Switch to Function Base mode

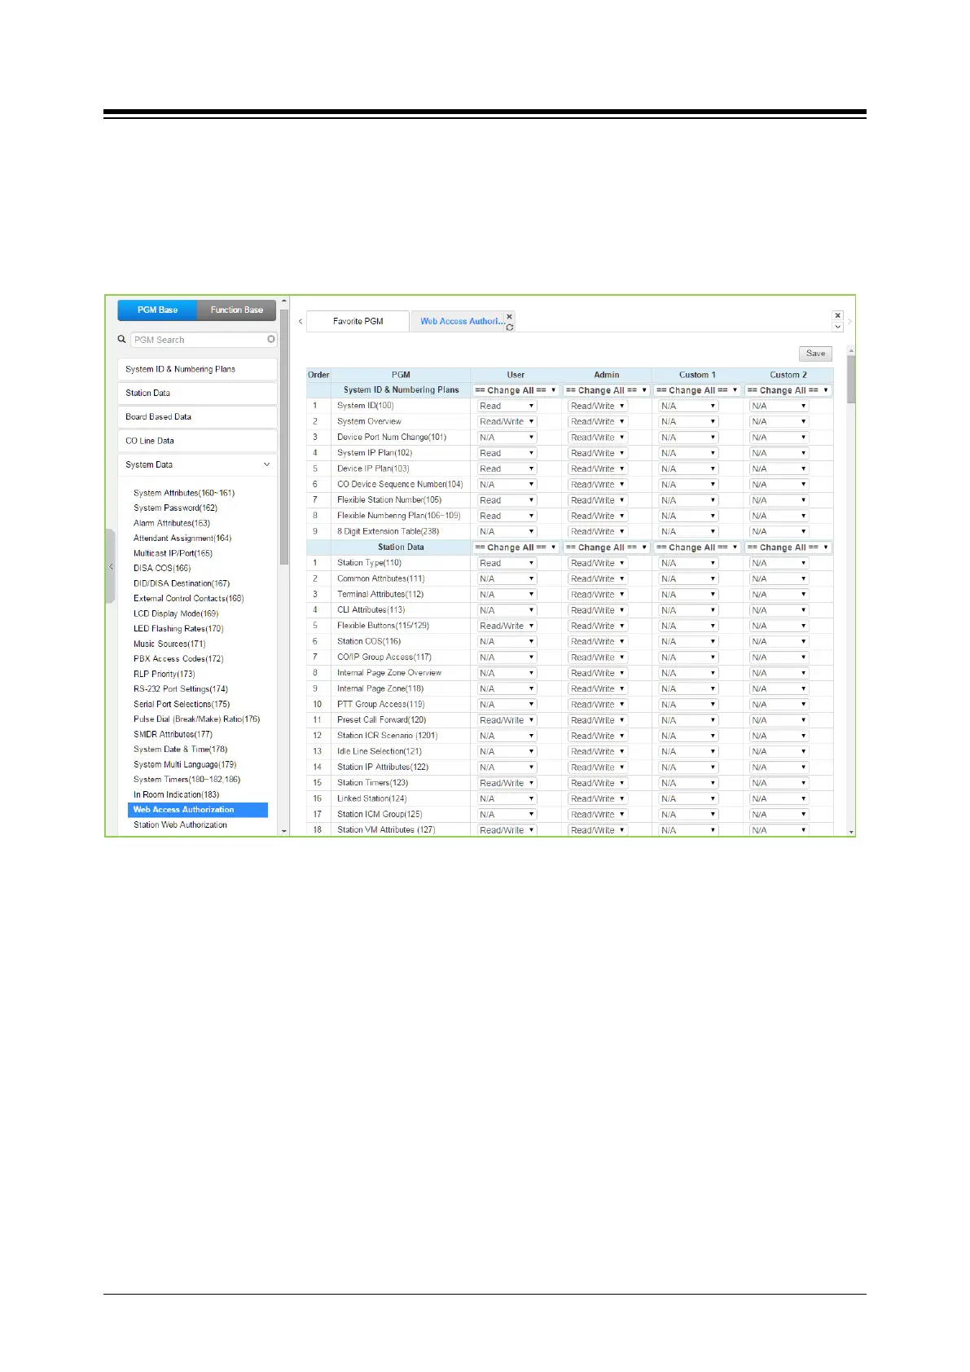[236, 310]
